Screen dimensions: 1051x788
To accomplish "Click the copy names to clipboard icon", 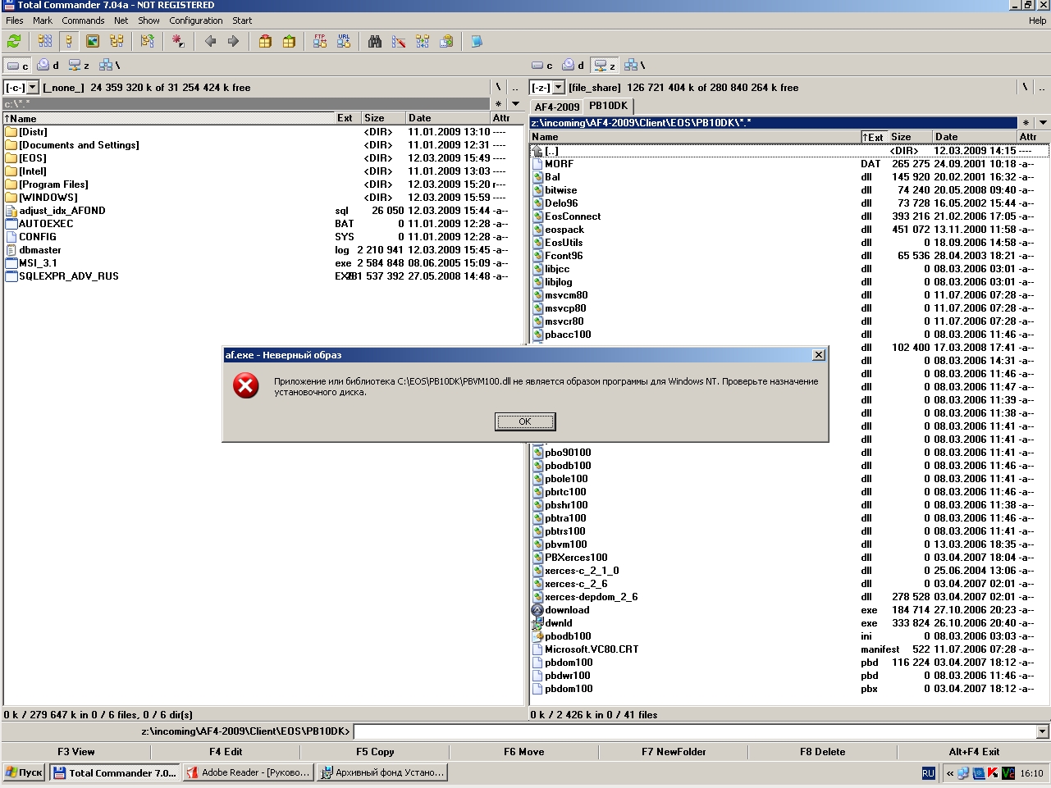I will click(x=446, y=41).
